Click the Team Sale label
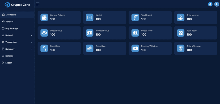This screenshot has height=104, width=220. click(x=100, y=46)
